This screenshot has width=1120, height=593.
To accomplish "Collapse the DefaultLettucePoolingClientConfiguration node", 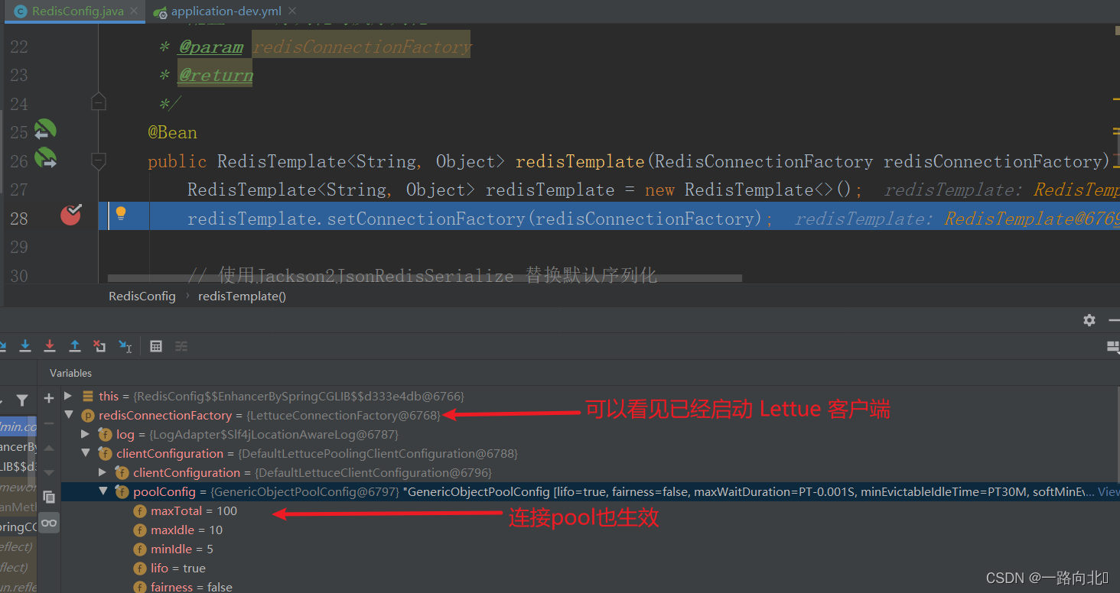I will [x=86, y=453].
